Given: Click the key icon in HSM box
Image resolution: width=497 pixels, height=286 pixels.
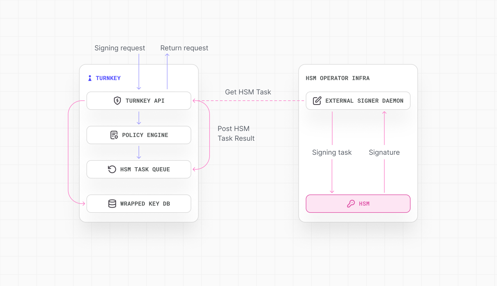Looking at the screenshot, I should coord(351,204).
